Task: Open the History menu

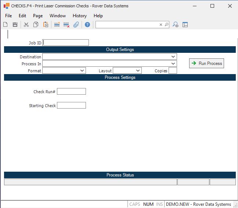Action: tap(79, 16)
